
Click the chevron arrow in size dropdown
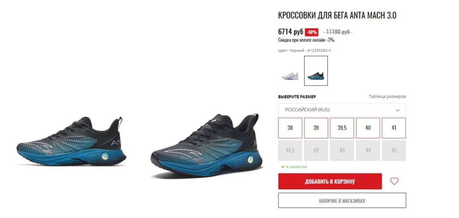pyautogui.click(x=397, y=110)
